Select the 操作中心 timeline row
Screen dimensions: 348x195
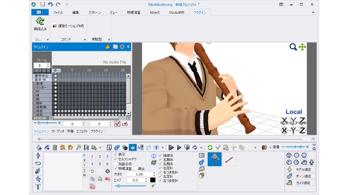click(42, 76)
